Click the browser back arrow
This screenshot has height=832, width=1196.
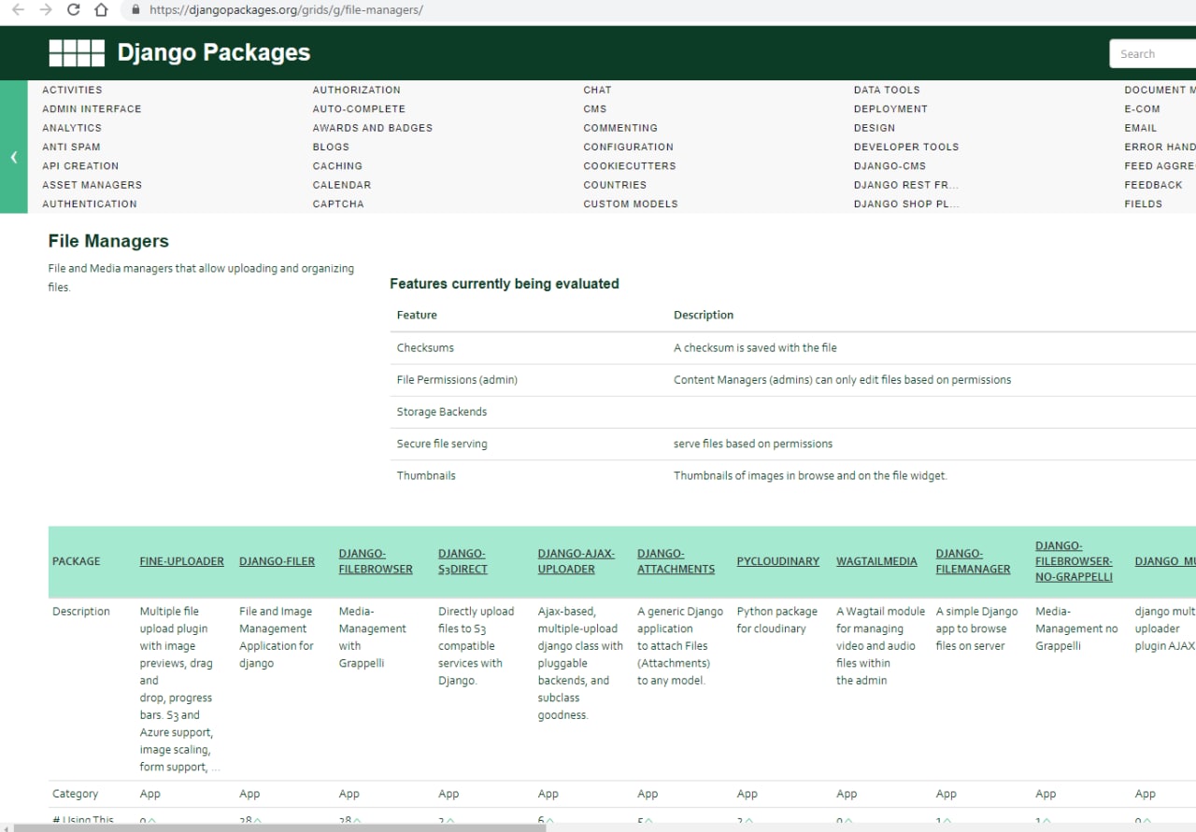pos(17,10)
